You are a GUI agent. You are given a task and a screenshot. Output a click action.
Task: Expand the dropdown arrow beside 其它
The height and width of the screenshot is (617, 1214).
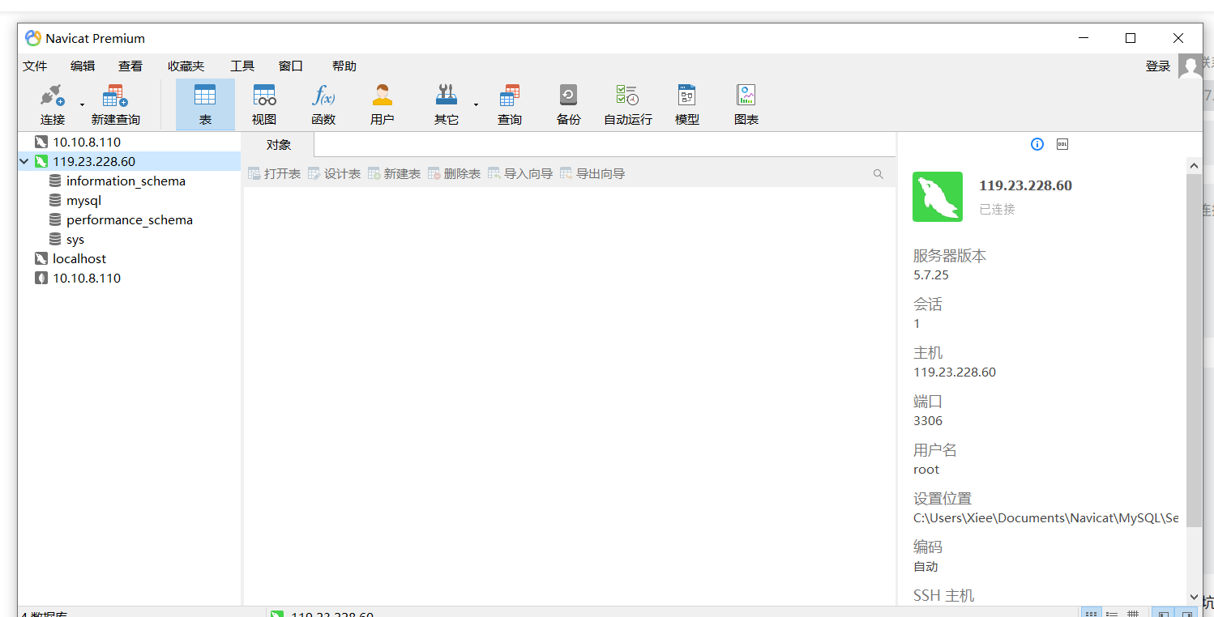(x=476, y=105)
